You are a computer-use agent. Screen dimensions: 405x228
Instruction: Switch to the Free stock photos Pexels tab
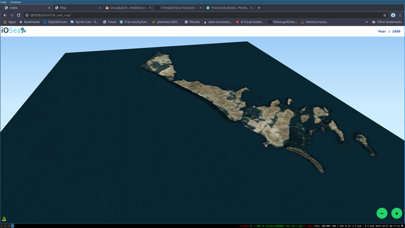click(x=228, y=8)
